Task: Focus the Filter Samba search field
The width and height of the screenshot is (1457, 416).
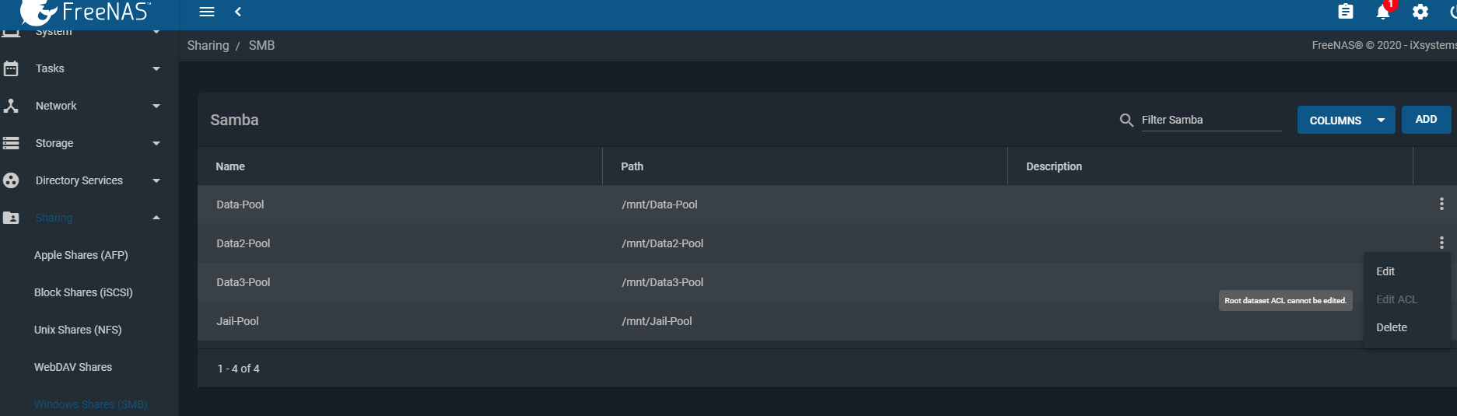Action: coord(1211,120)
